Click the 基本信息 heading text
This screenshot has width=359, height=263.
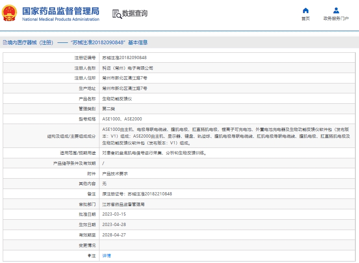[x=138, y=42]
